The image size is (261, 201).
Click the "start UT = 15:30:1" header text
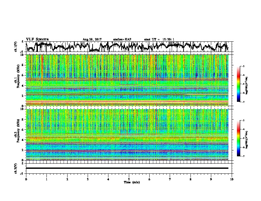159,39
